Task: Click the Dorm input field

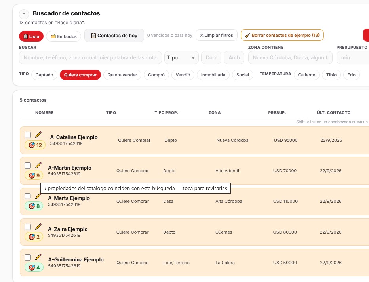Action: [x=211, y=58]
